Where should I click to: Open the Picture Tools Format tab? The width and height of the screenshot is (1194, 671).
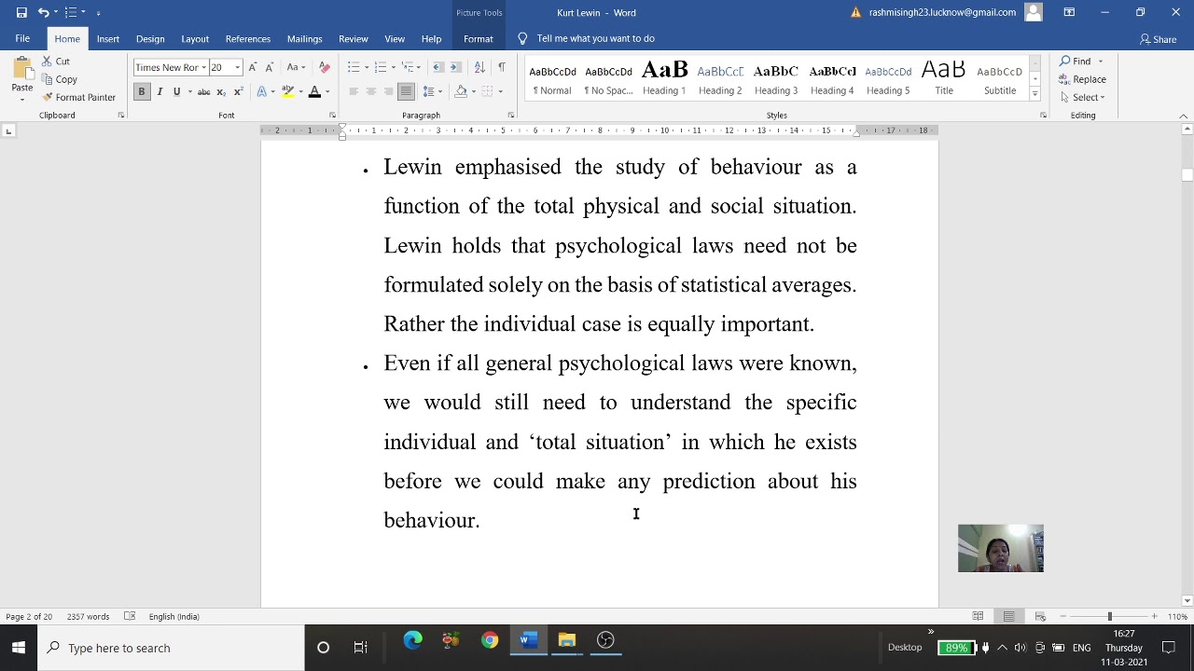pyautogui.click(x=478, y=38)
